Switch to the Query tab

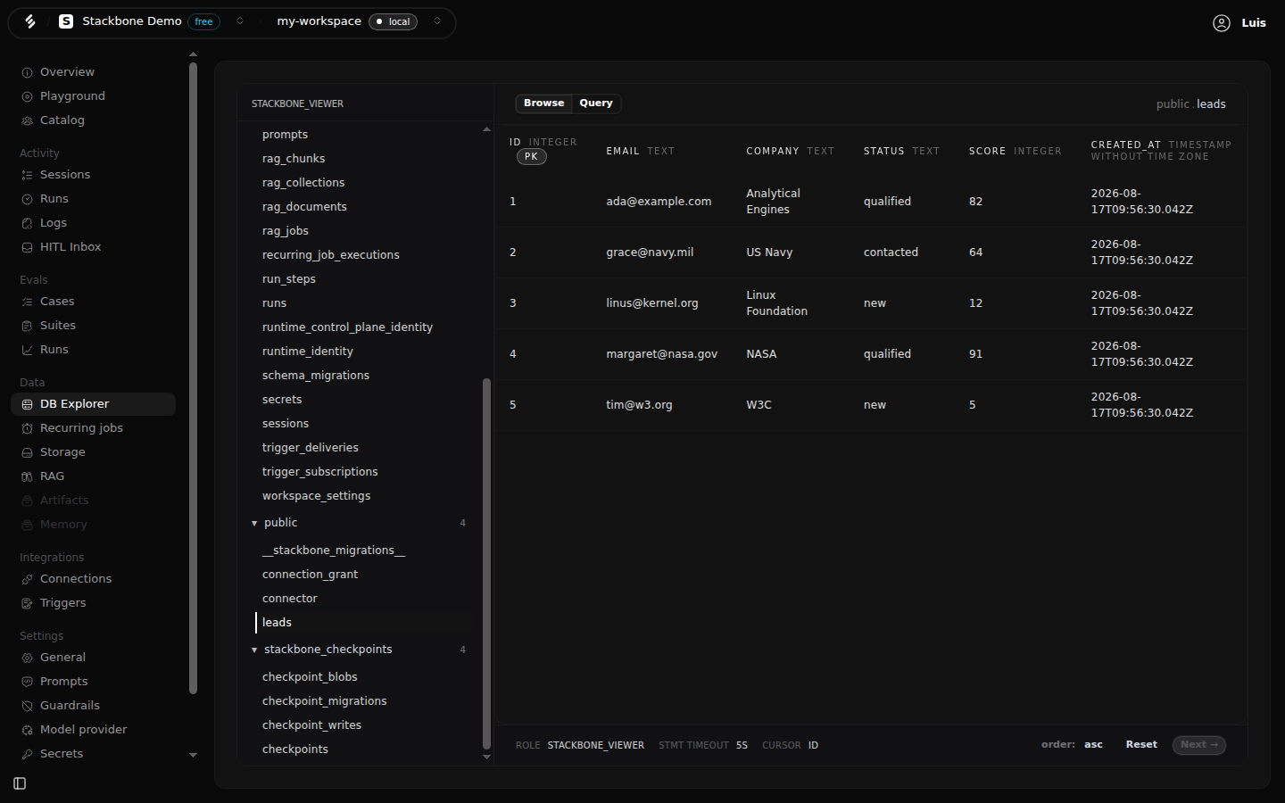tap(596, 103)
